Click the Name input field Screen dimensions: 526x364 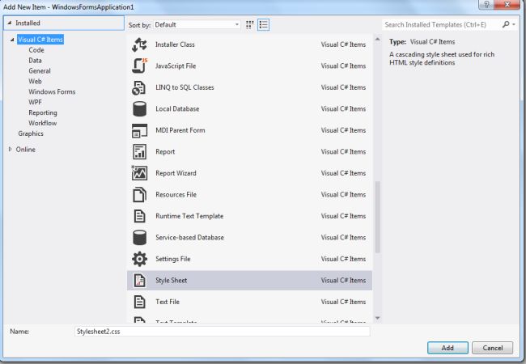pos(223,332)
